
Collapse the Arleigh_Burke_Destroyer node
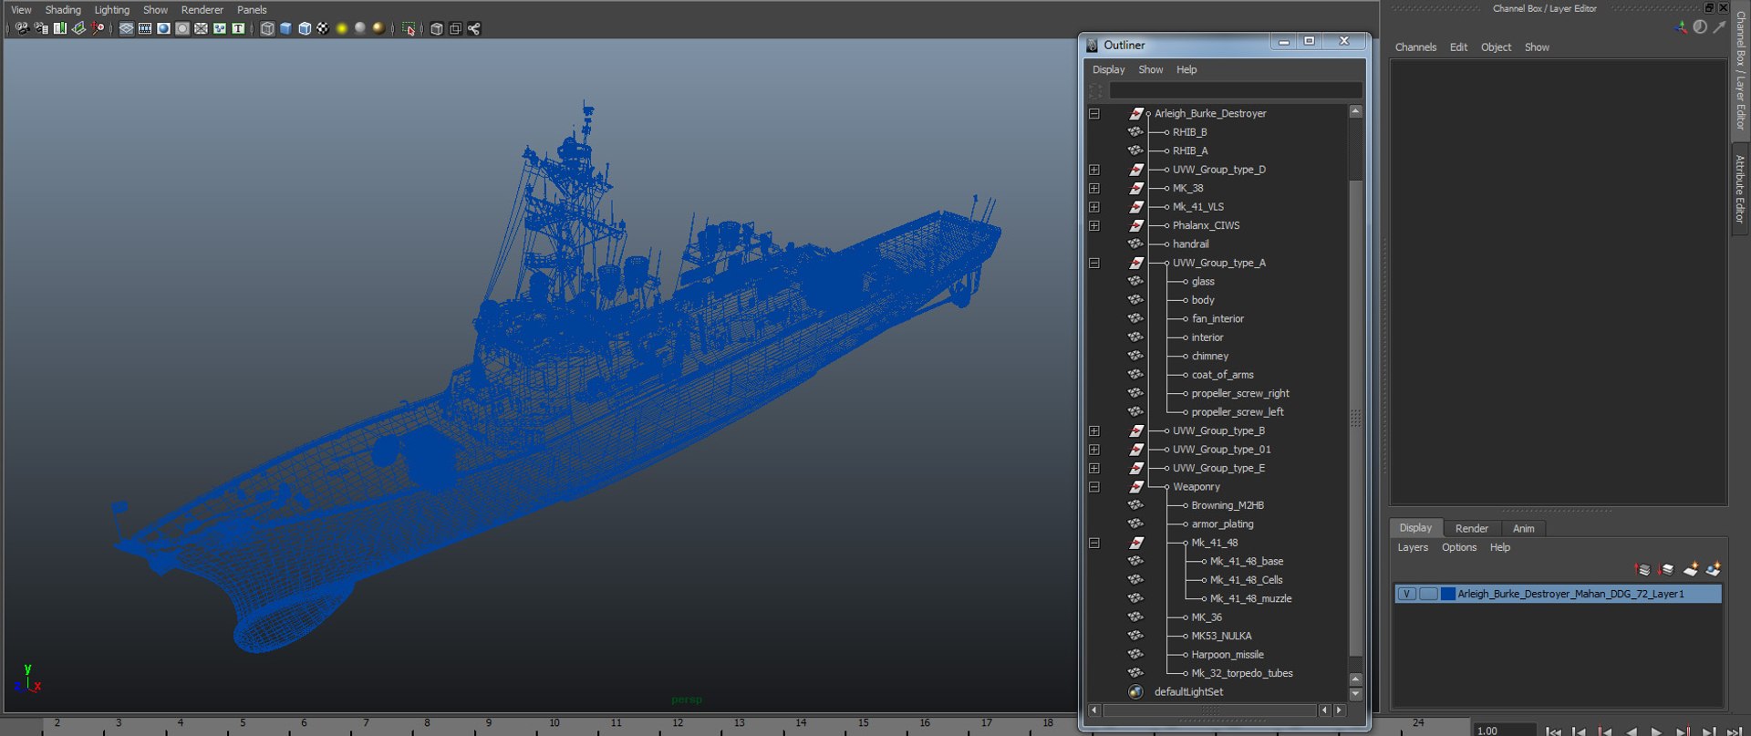click(1094, 114)
